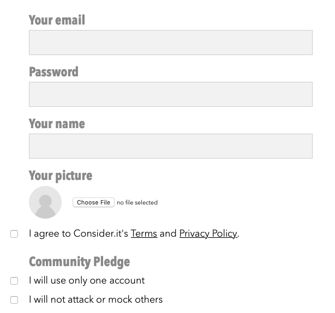Select the Your name text box

[170, 146]
